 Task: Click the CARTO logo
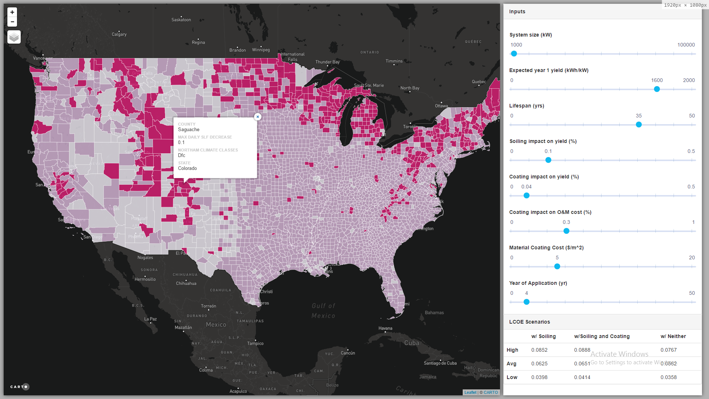pos(20,387)
